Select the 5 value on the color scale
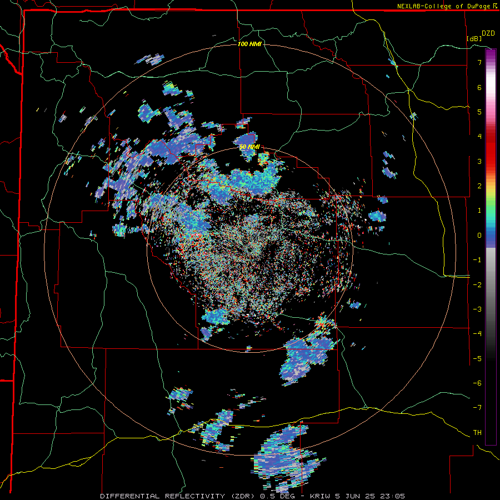The height and width of the screenshot is (500, 500). [x=479, y=112]
